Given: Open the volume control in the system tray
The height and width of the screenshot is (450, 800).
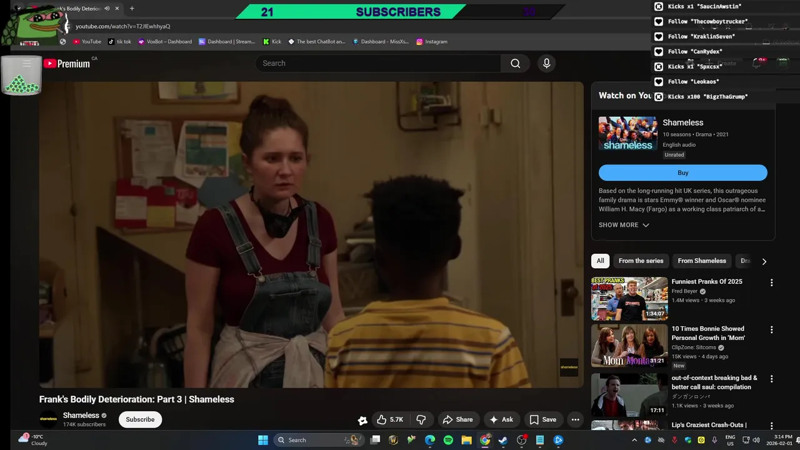Looking at the screenshot, I should 757,440.
